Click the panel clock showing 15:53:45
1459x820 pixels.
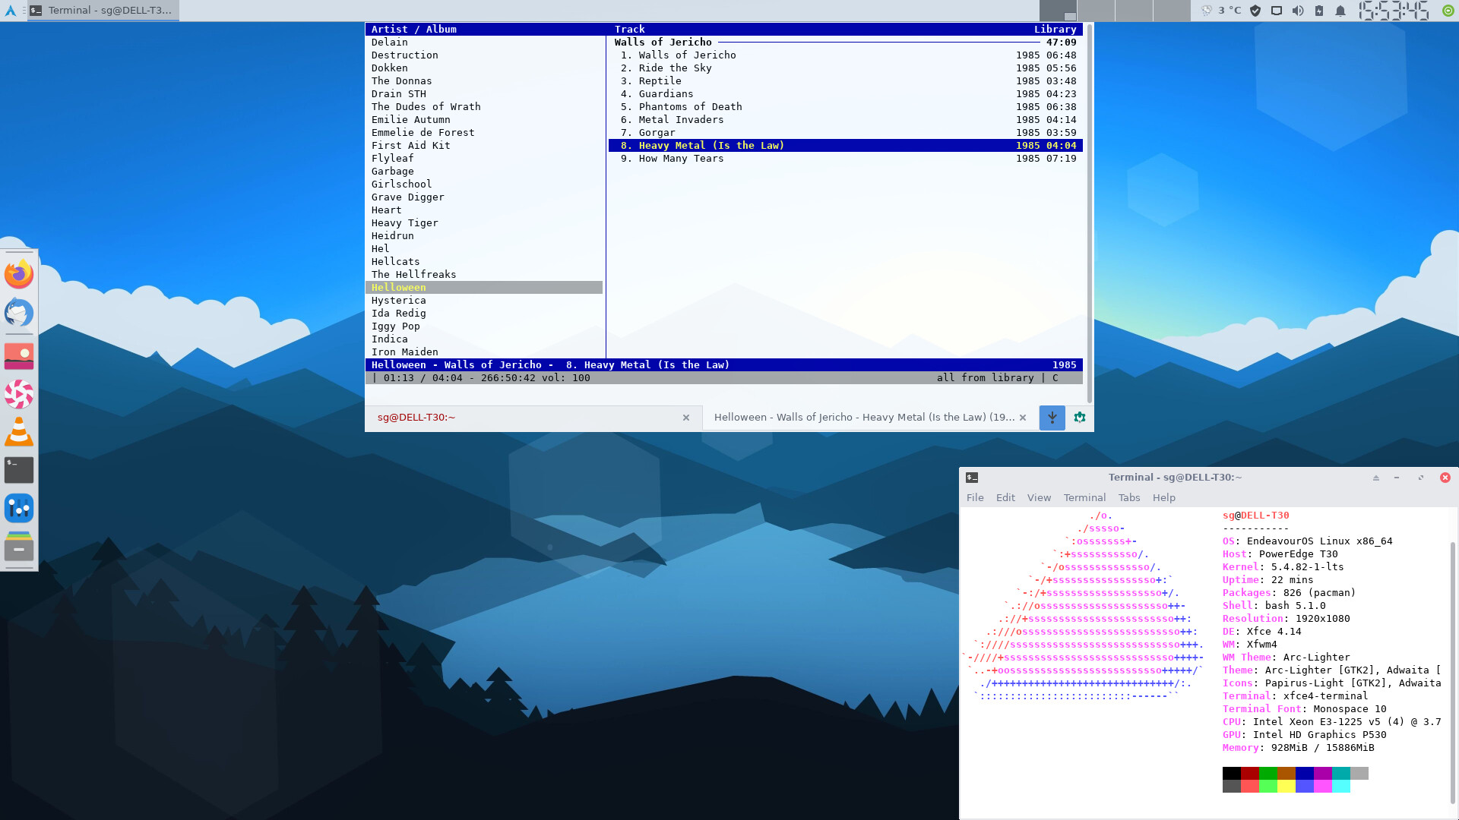click(x=1393, y=11)
